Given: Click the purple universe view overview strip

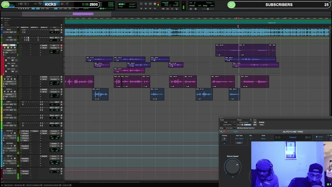Looking at the screenshot, I should tap(83, 14).
